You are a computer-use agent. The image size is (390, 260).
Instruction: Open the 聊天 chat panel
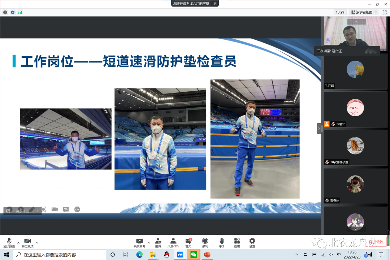point(188,242)
